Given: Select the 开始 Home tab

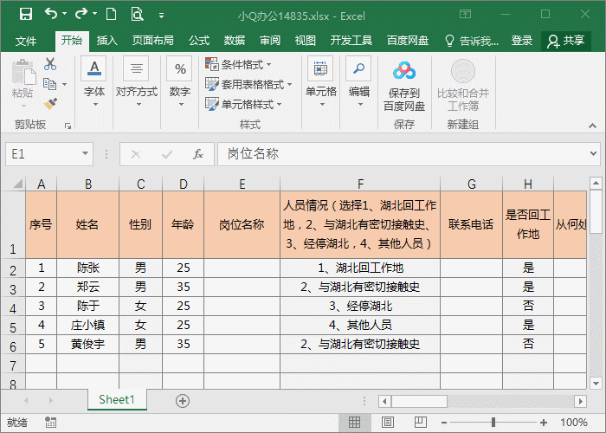Looking at the screenshot, I should 72,41.
